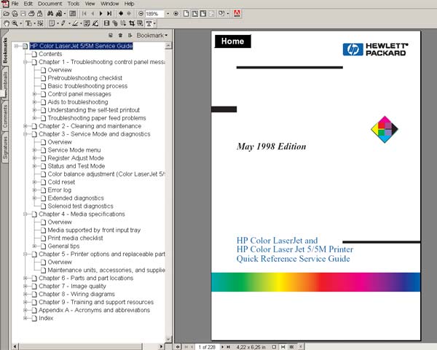Select the Note comment tool

pos(52,24)
